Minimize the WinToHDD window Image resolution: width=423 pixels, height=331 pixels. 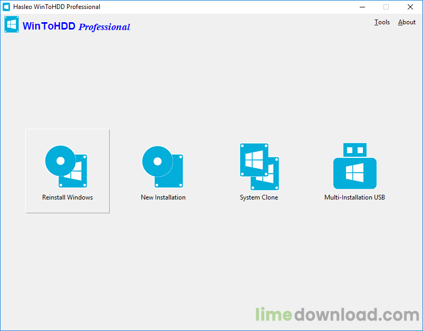362,7
